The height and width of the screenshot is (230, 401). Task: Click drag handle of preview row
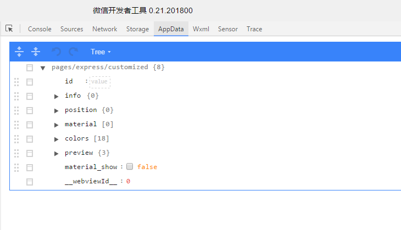[x=16, y=154]
